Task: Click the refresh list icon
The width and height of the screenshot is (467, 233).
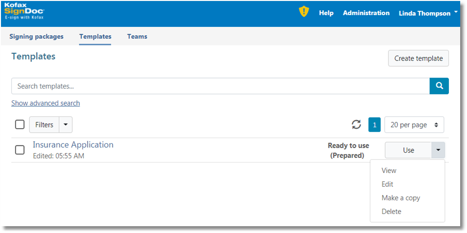Action: tap(356, 125)
